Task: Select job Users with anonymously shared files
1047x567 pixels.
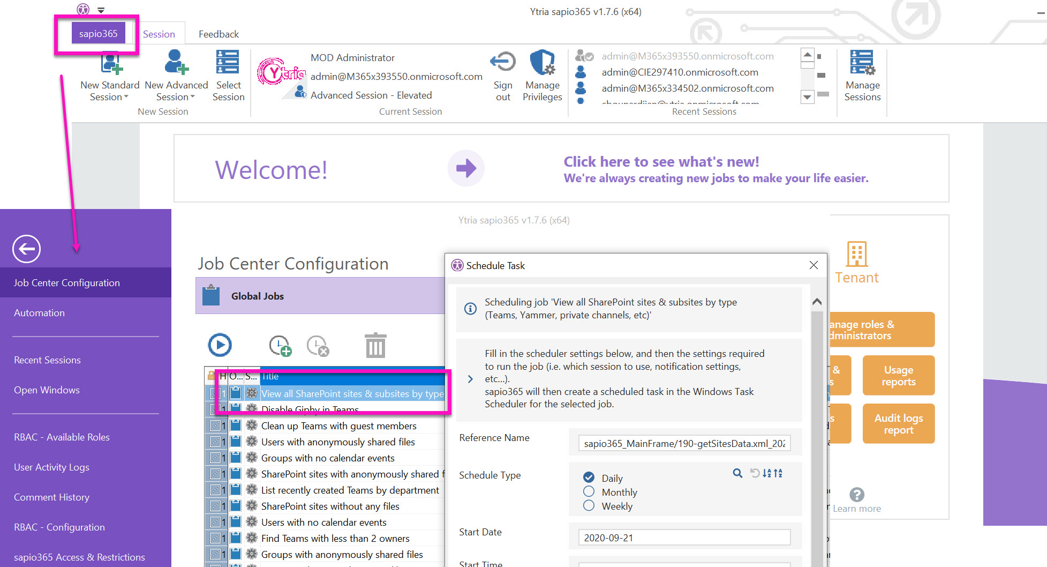Action: click(x=338, y=442)
